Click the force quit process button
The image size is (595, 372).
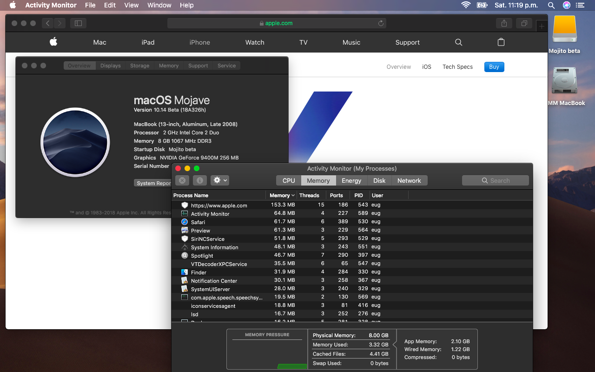182,180
